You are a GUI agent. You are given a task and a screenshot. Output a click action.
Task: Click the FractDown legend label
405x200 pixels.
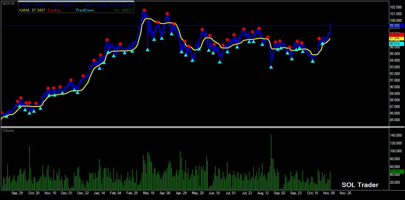tap(85, 10)
